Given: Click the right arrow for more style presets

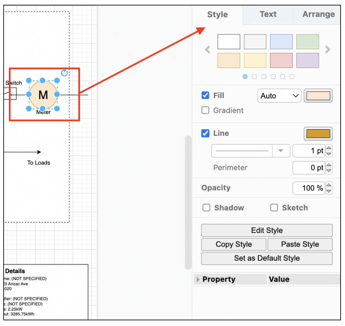Looking at the screenshot, I should tap(327, 50).
